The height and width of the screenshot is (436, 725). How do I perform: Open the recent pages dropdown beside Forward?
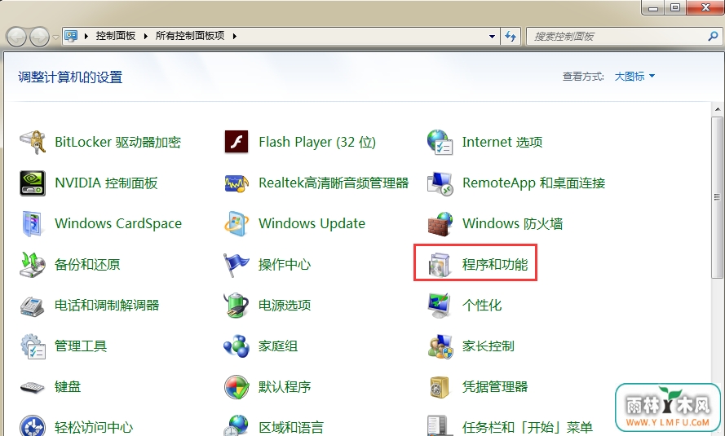click(55, 37)
